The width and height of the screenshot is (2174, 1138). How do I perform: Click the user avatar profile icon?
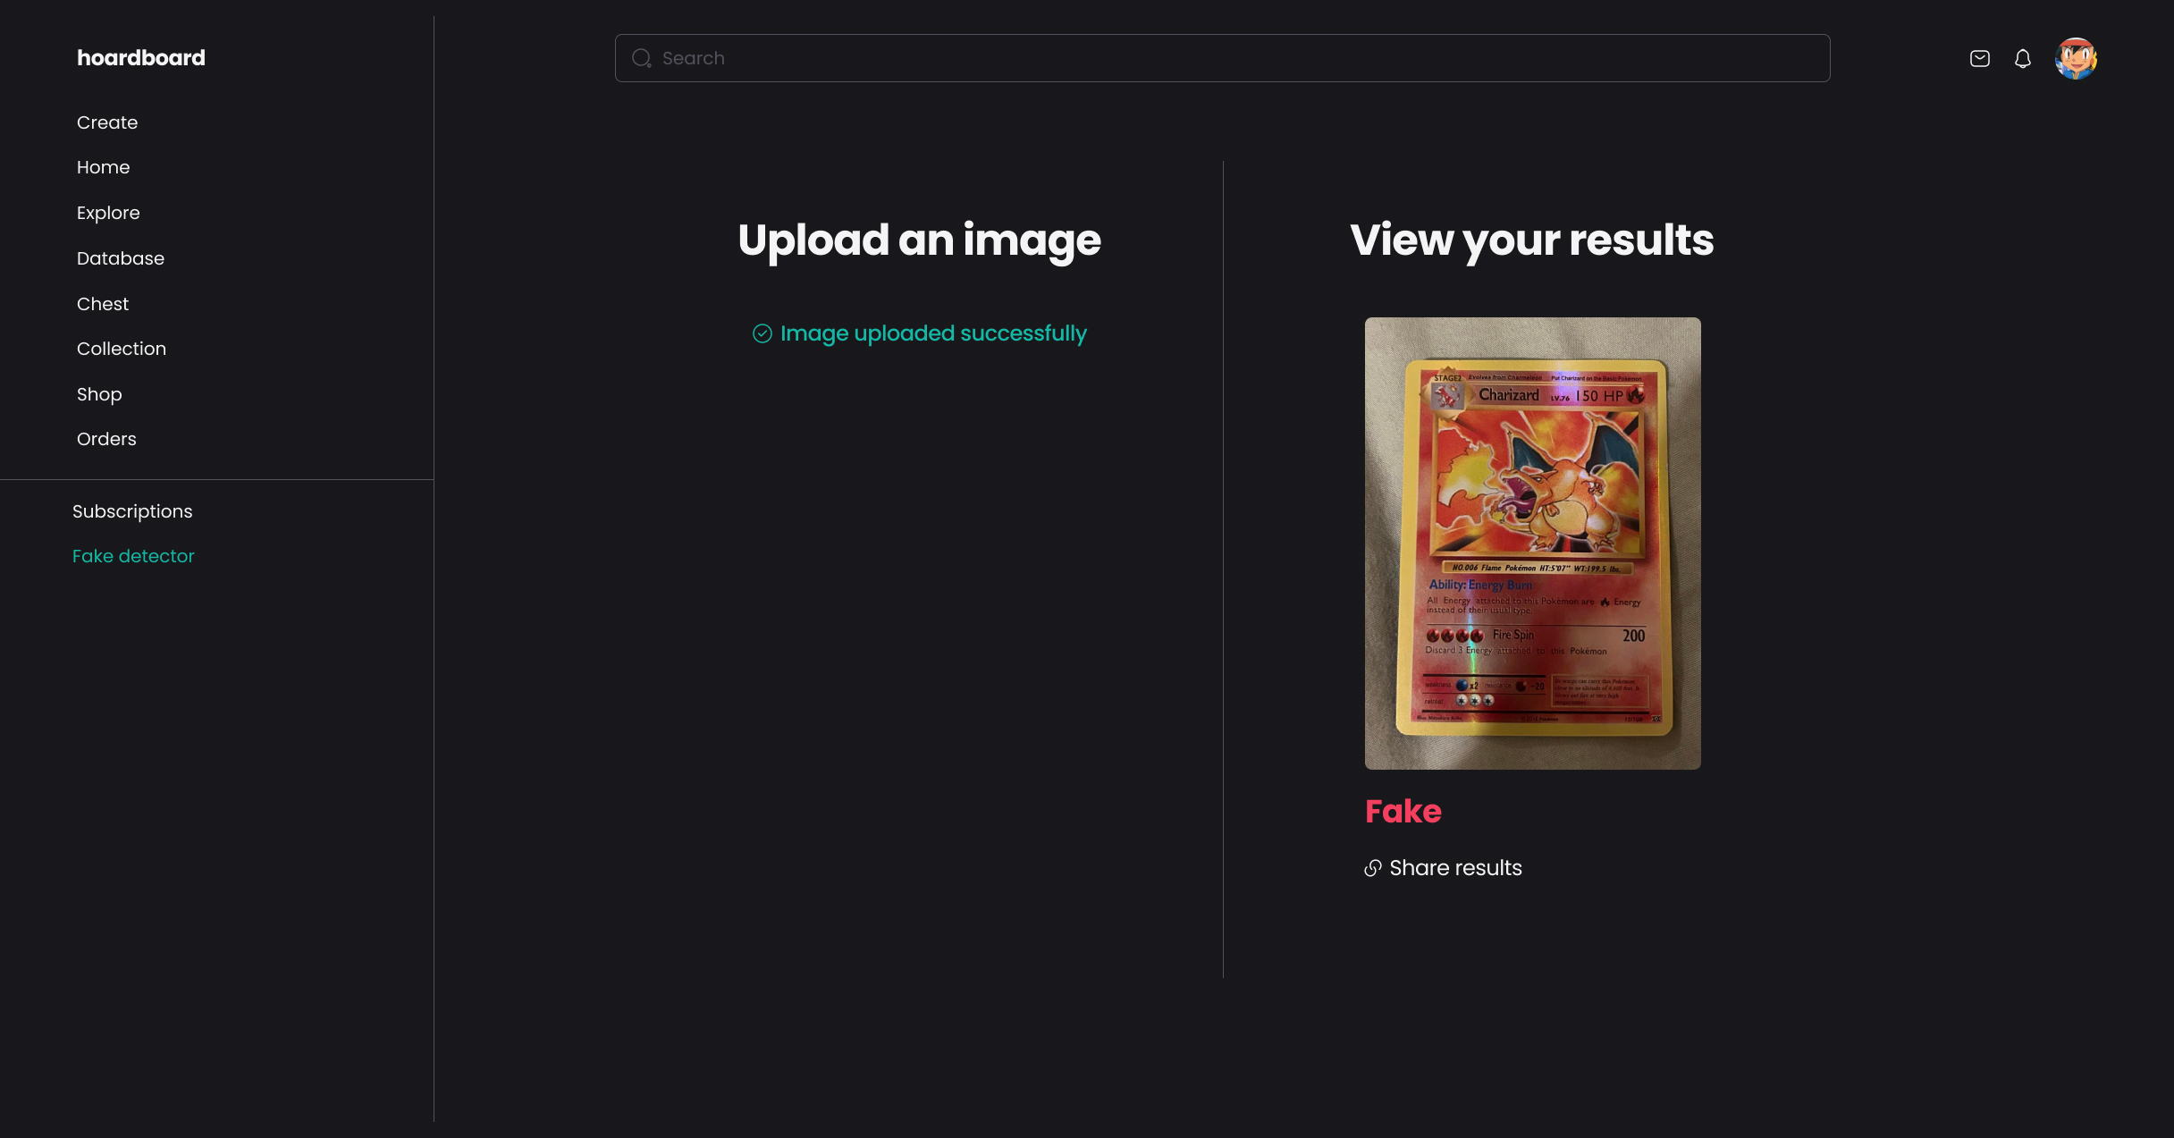2077,57
